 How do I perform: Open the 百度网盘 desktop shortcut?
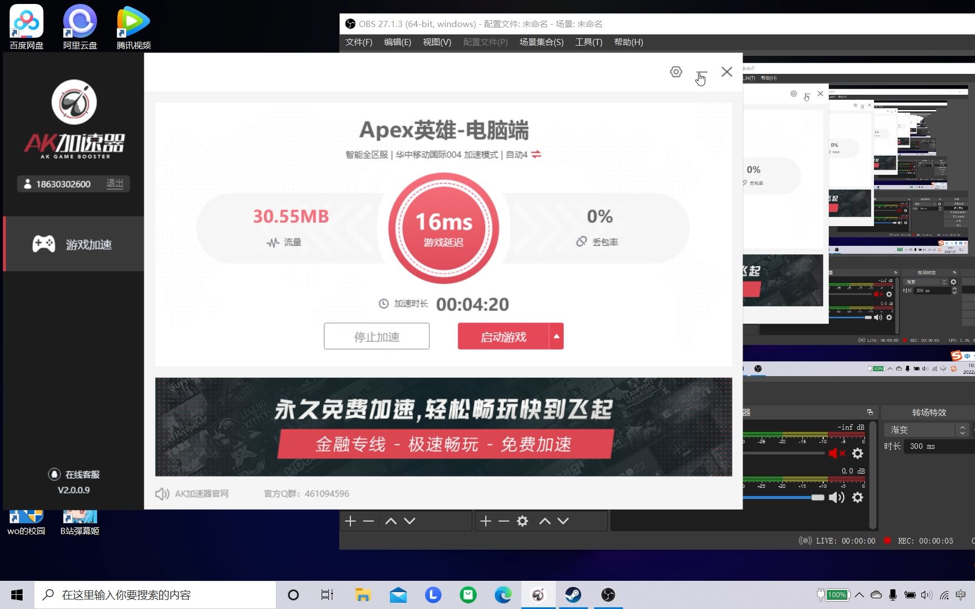point(27,27)
